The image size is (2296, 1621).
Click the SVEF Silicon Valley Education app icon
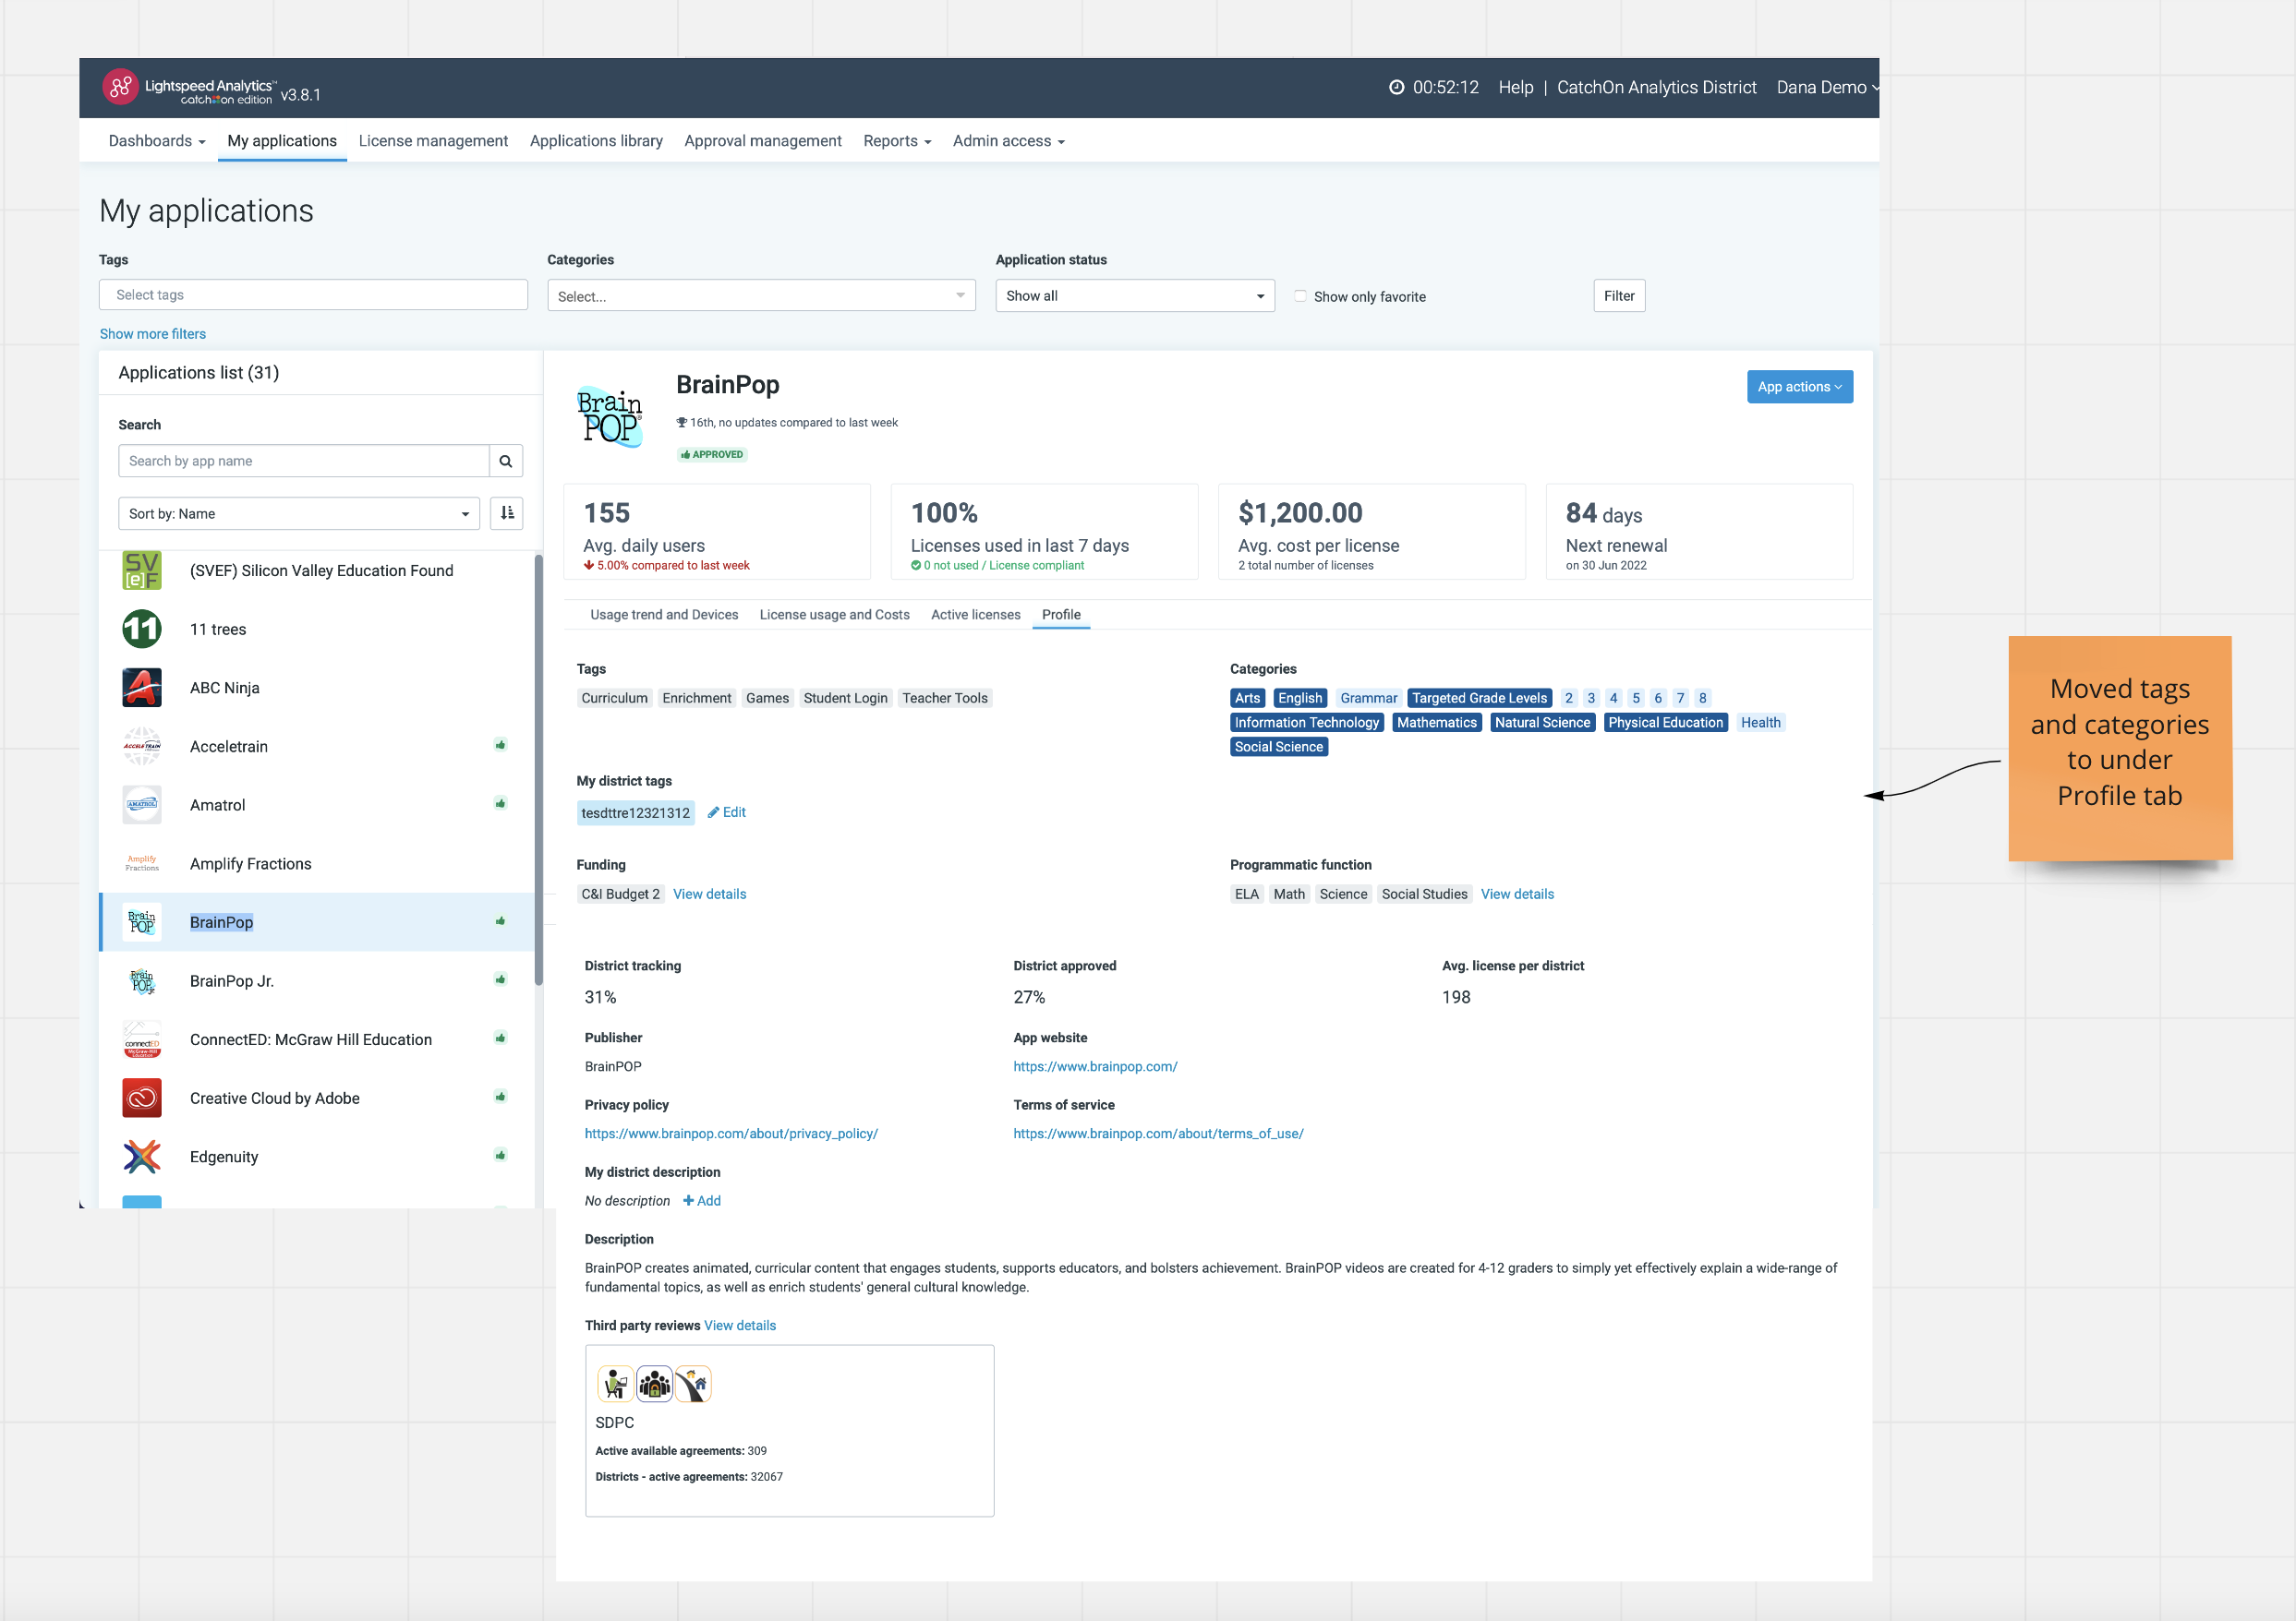142,570
